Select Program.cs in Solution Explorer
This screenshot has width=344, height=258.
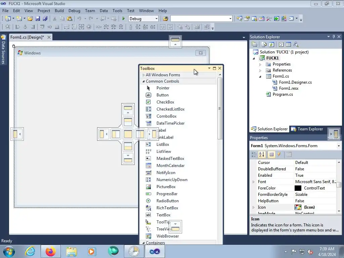pos(283,94)
